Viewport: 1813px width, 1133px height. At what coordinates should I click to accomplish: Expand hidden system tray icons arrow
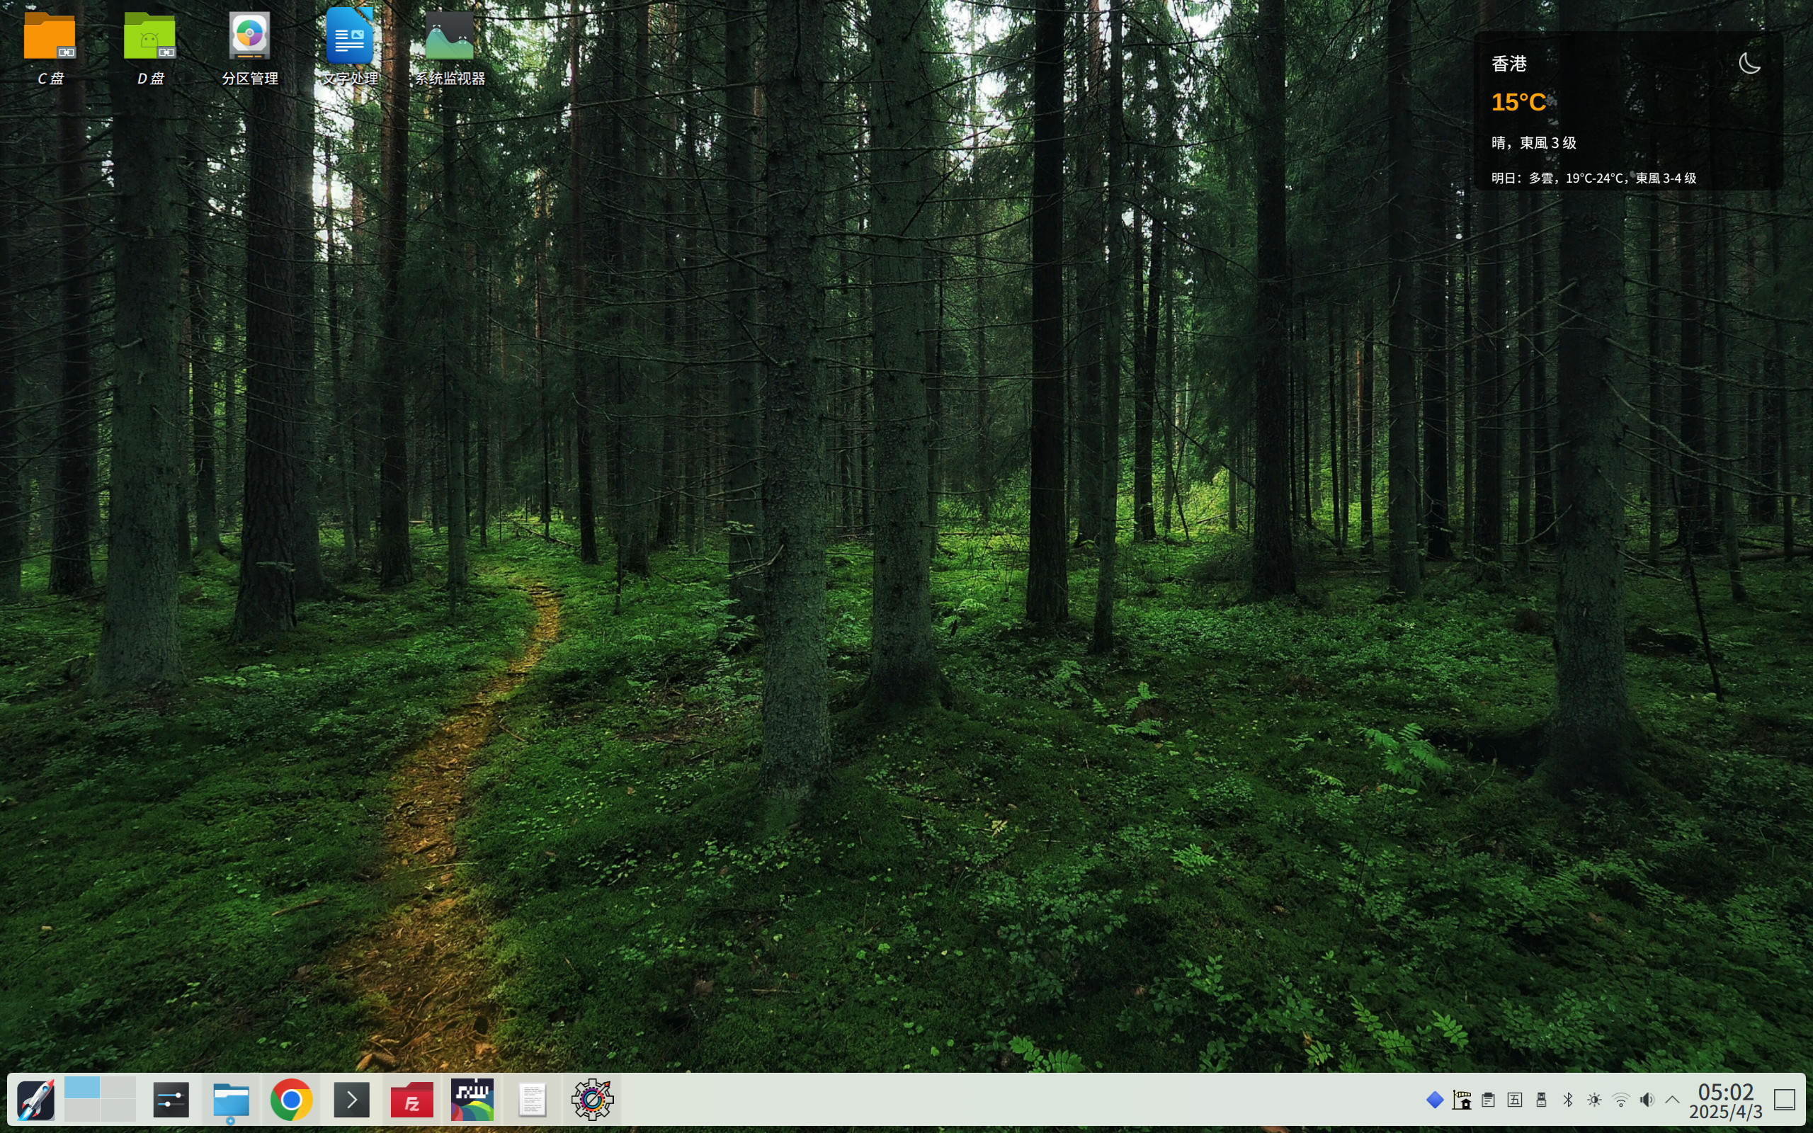click(1672, 1099)
